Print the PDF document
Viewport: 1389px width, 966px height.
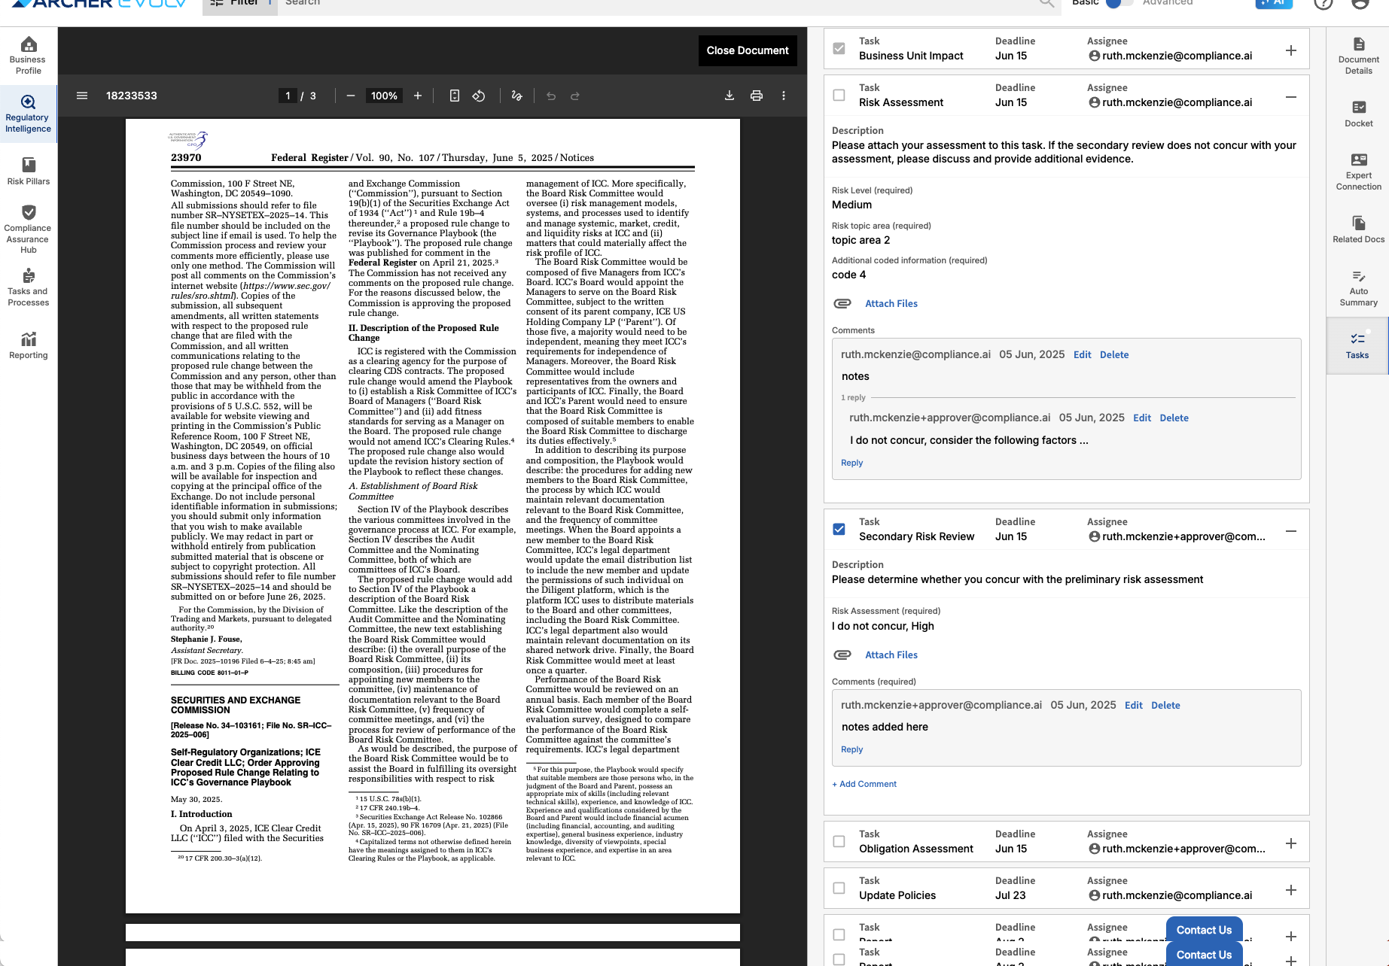click(757, 96)
